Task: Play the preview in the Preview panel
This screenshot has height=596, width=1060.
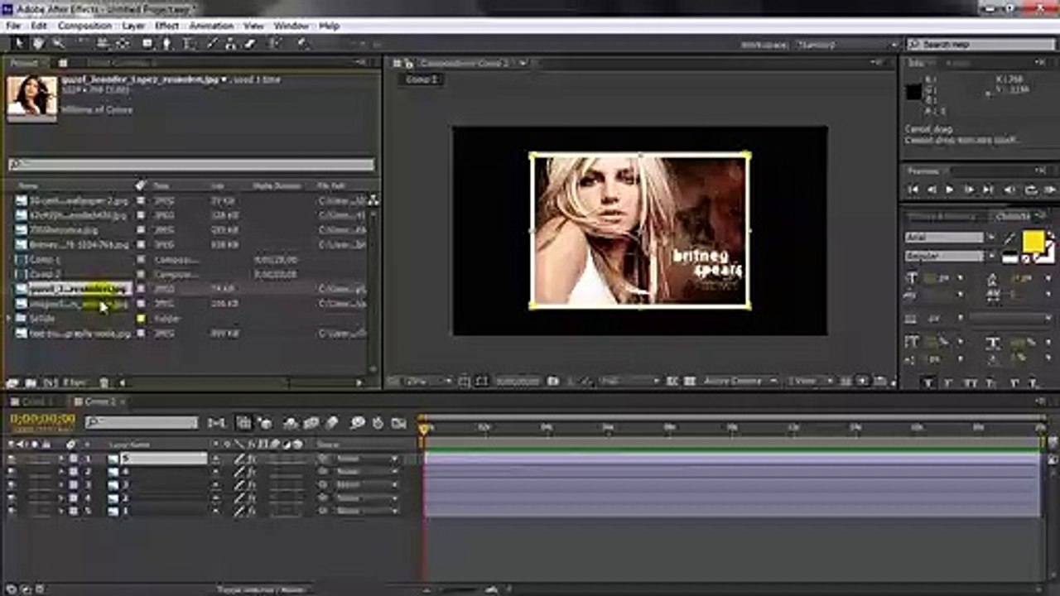Action: pyautogui.click(x=949, y=190)
